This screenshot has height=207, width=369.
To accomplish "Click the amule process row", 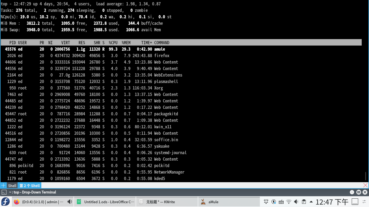I will point(181,49).
